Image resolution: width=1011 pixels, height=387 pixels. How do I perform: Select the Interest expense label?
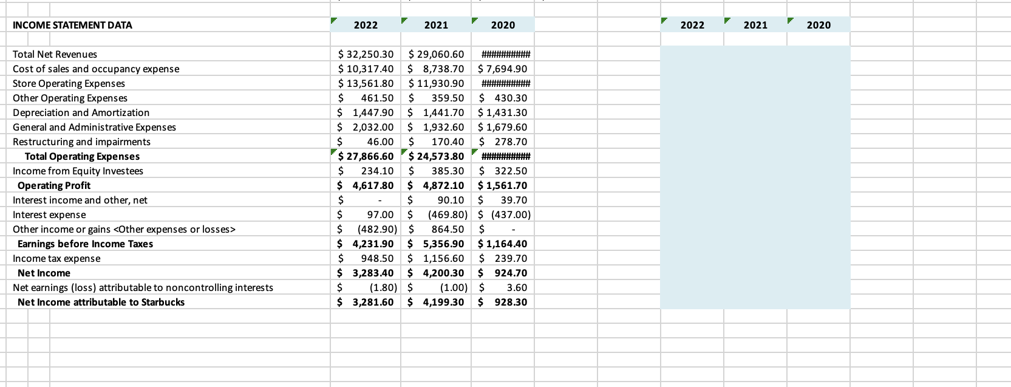click(49, 214)
